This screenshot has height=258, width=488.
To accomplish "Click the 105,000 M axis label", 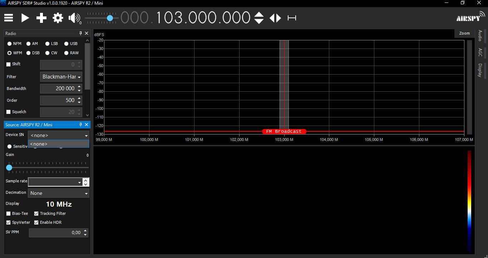I will coord(374,140).
